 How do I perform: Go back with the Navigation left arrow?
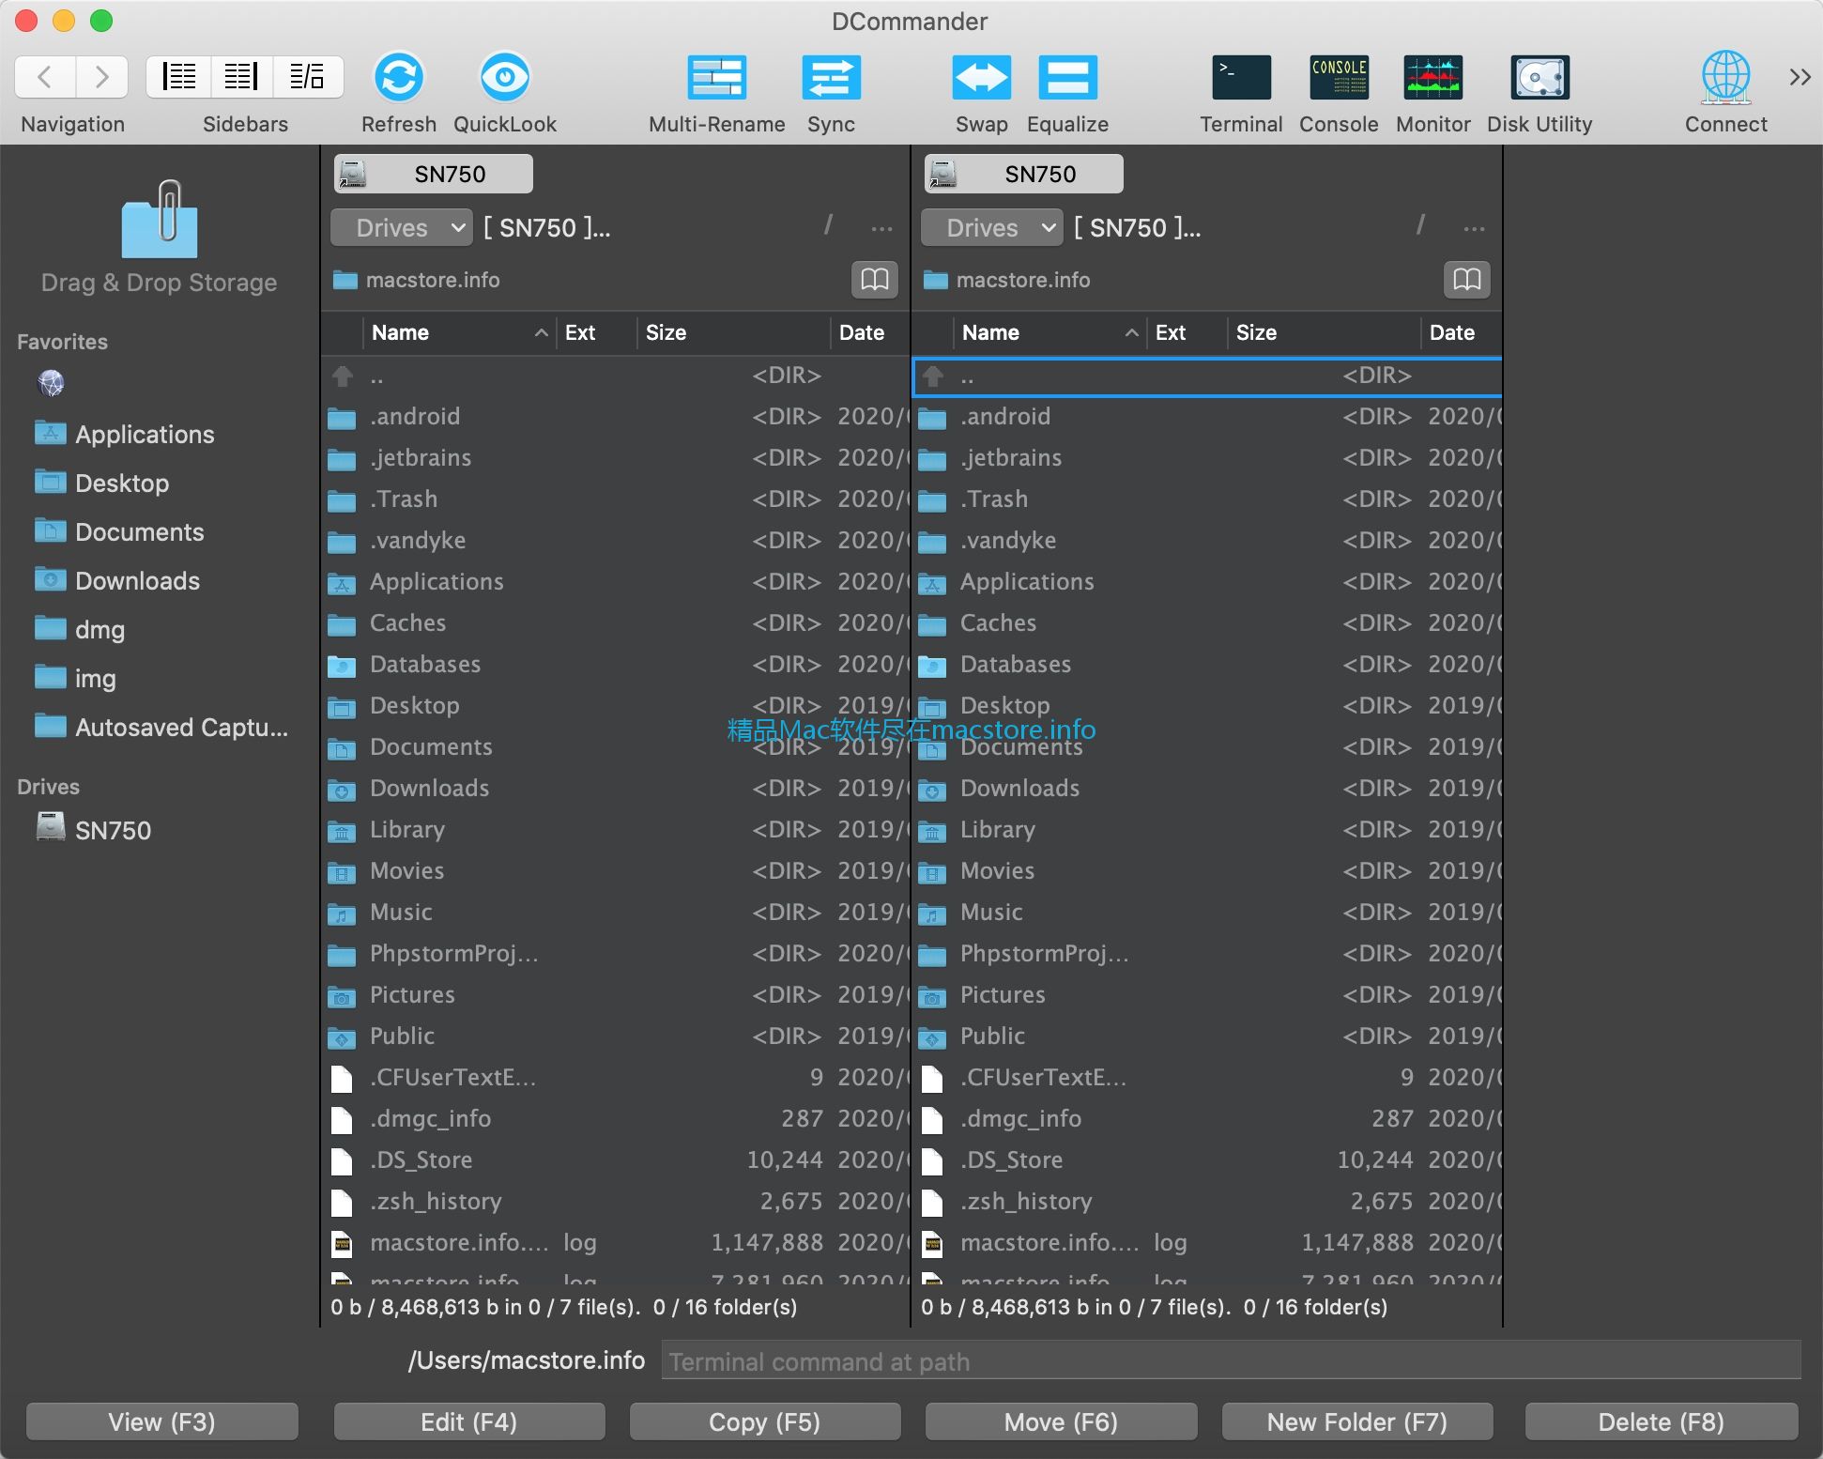43,77
